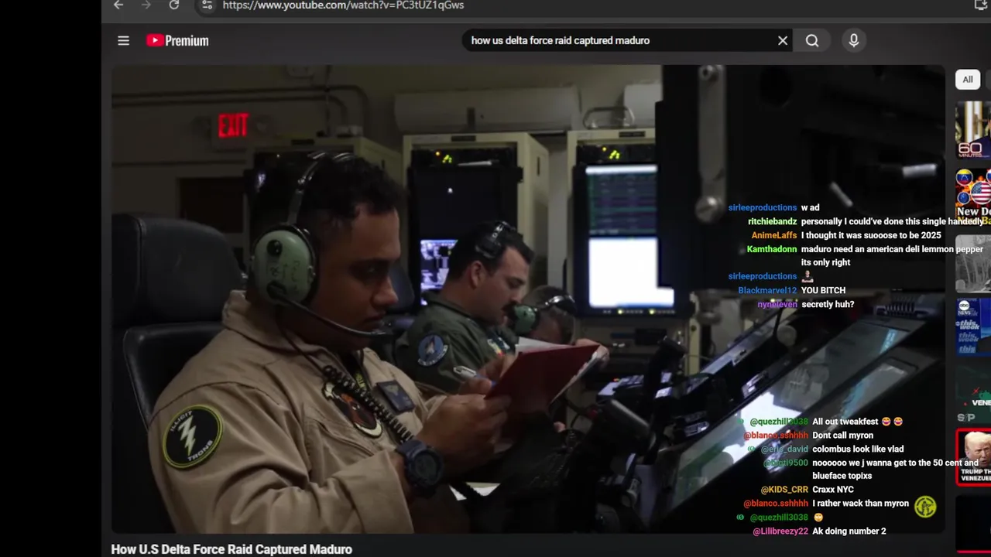Click the browser window icon at top right

click(x=982, y=5)
